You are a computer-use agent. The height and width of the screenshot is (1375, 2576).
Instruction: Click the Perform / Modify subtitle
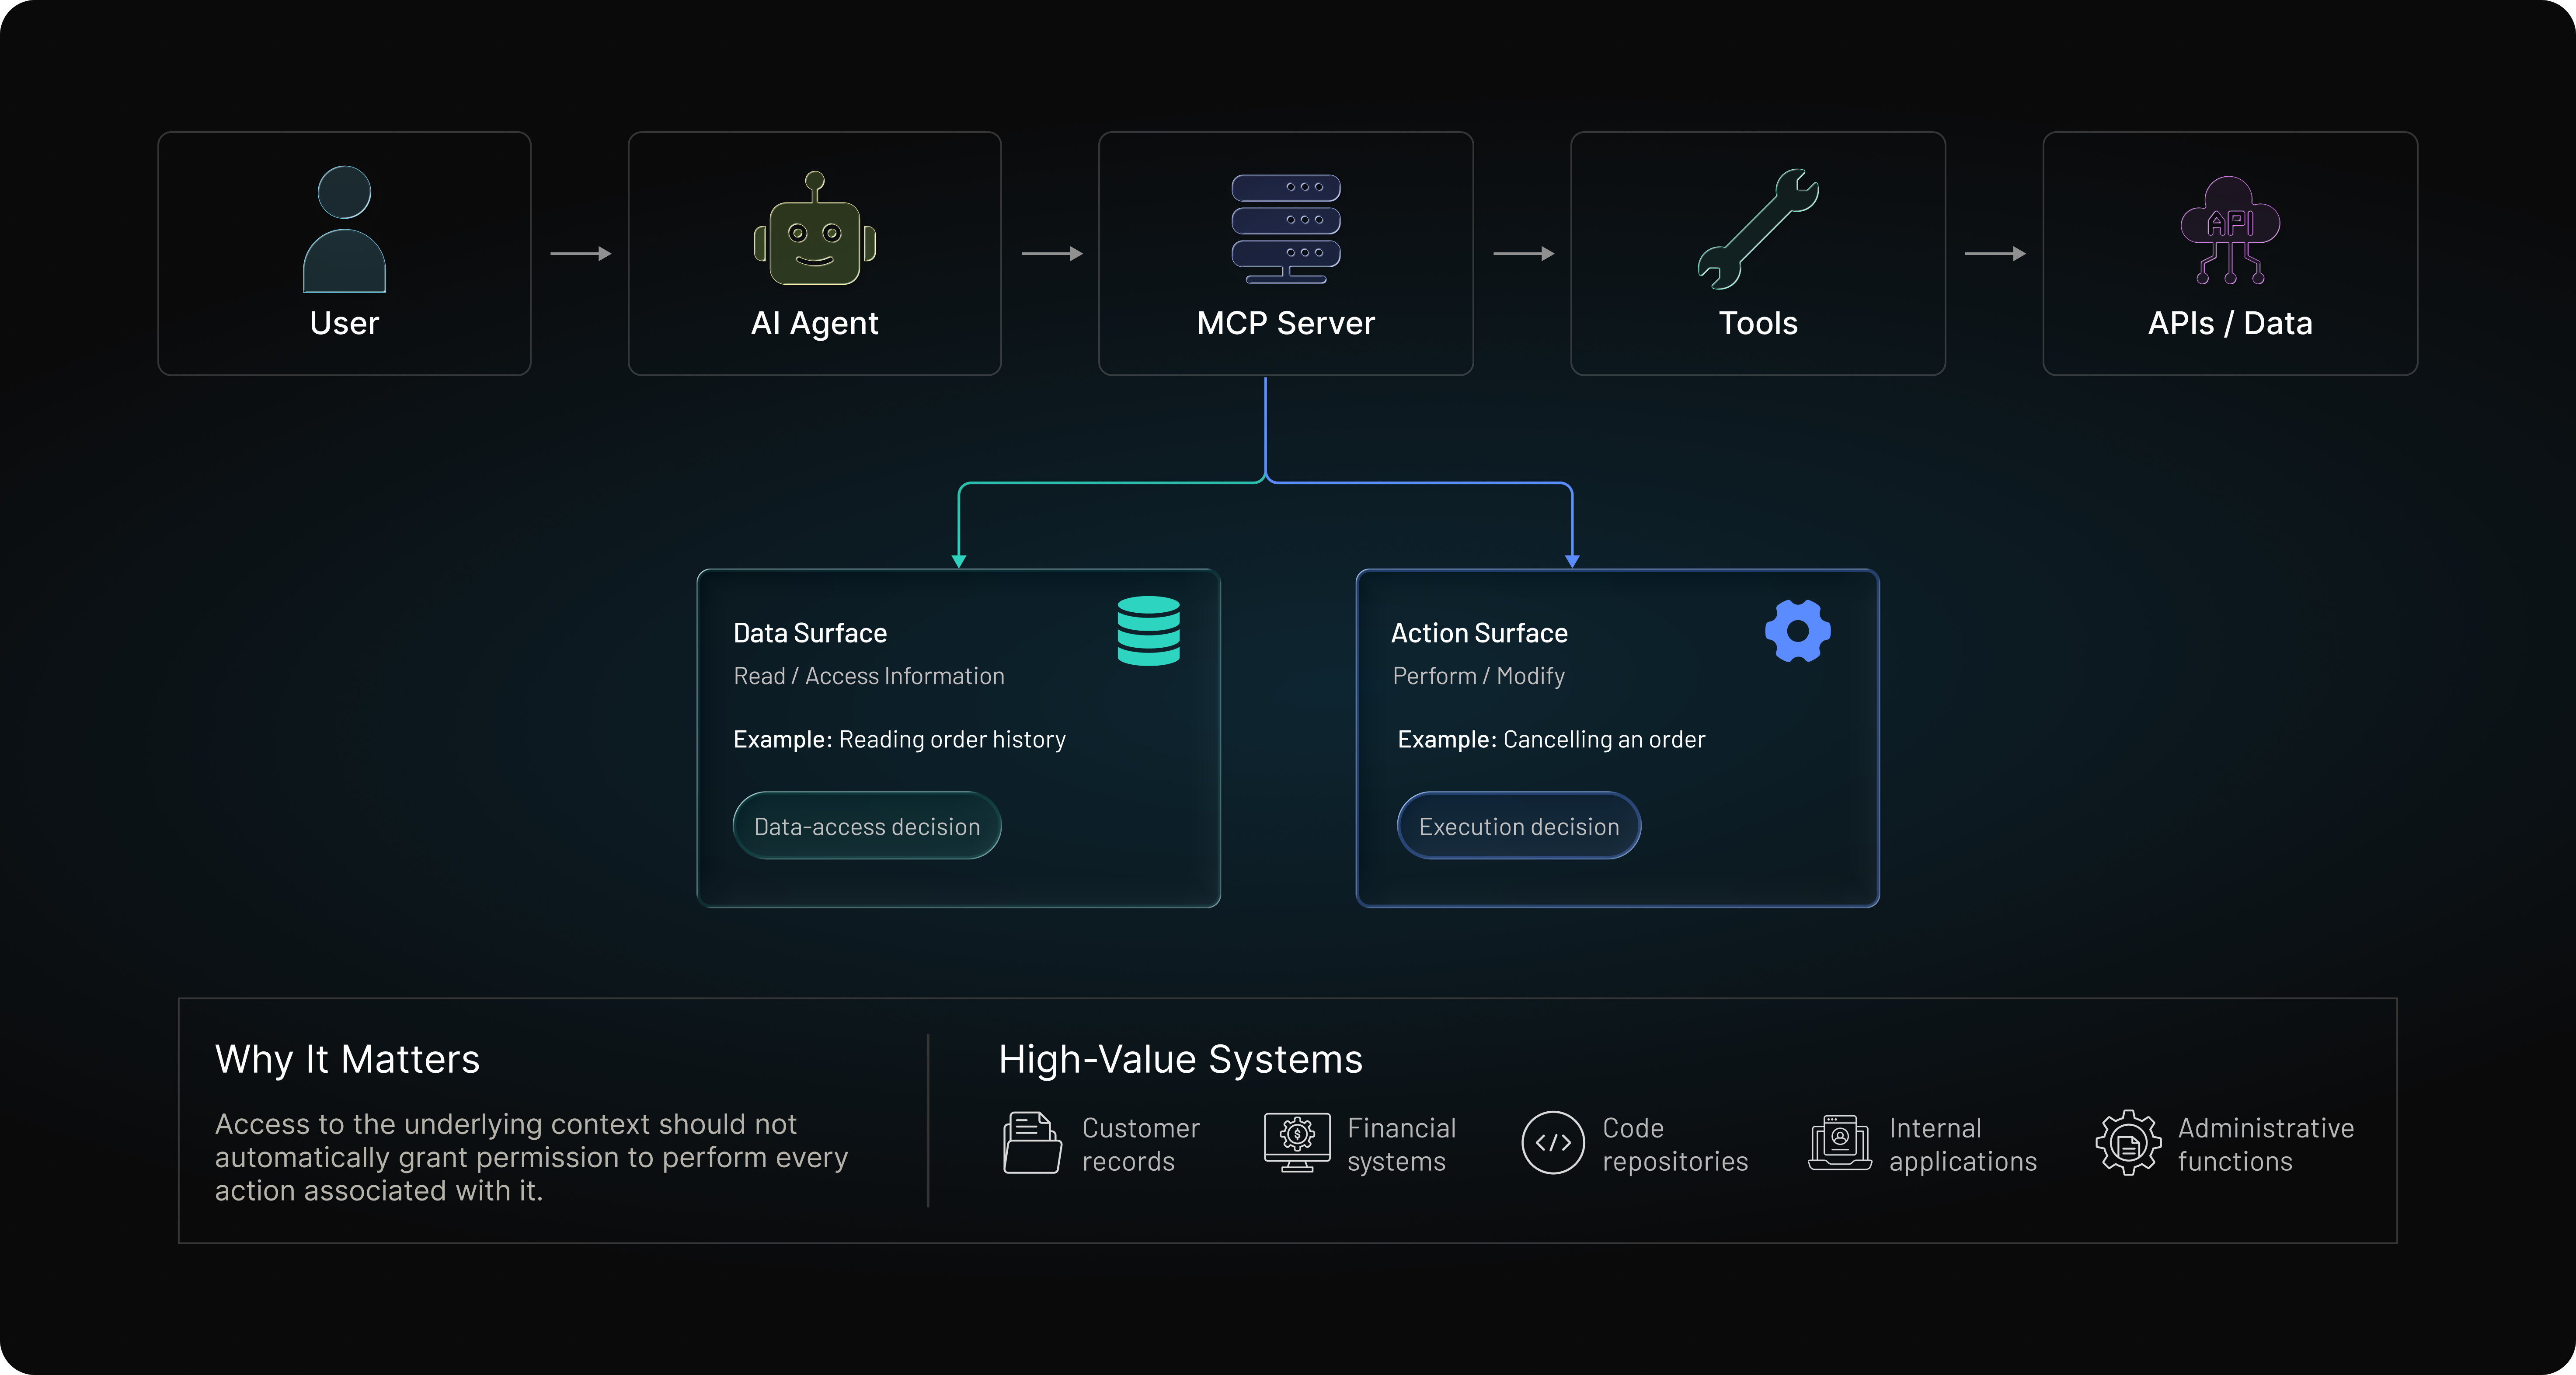(1478, 676)
